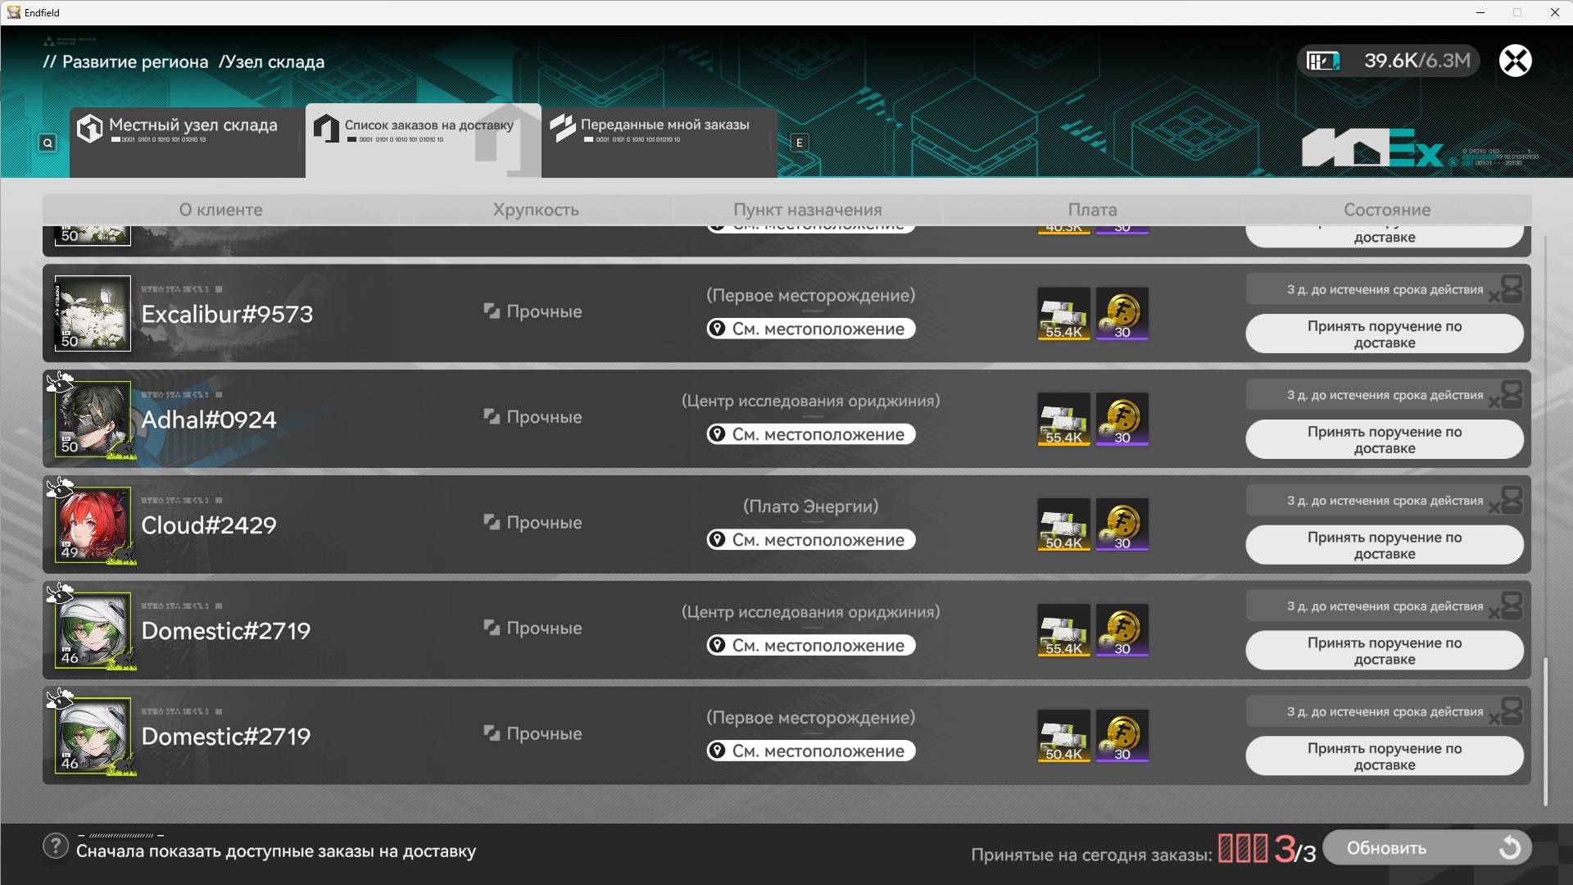This screenshot has width=1573, height=885.
Task: Click Cloud#2429 gold coin reward icon
Action: [x=1122, y=524]
